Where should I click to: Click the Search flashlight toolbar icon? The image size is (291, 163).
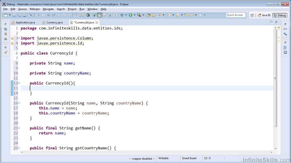(159, 15)
